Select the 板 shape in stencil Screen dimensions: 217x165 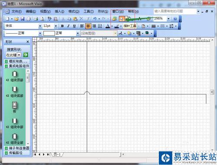(x=14, y=107)
